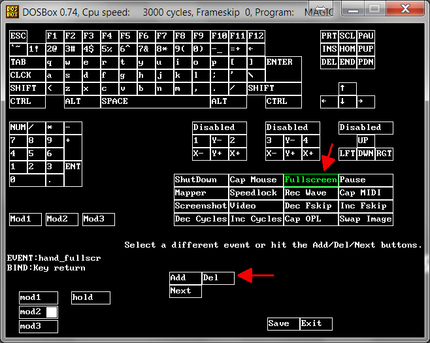Viewport: 430px width, 343px height.
Task: Click the left arrow key box
Action: coord(329,102)
